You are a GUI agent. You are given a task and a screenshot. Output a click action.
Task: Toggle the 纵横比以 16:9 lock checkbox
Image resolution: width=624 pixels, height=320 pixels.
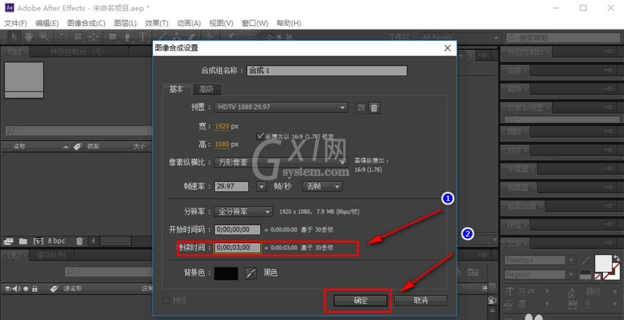[x=260, y=136]
